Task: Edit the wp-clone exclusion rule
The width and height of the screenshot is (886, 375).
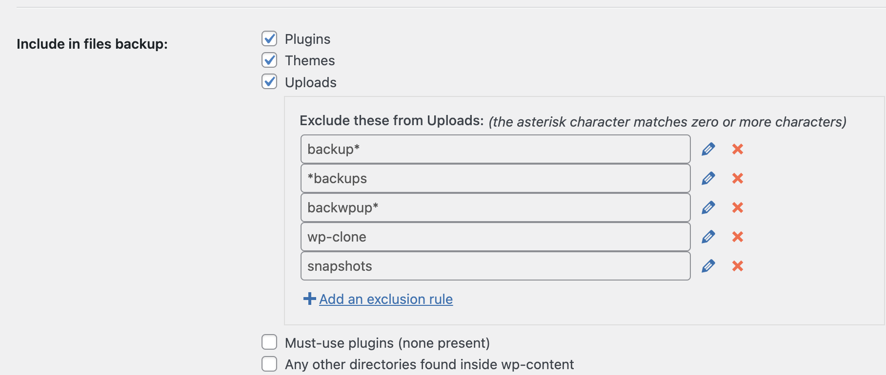Action: (708, 237)
